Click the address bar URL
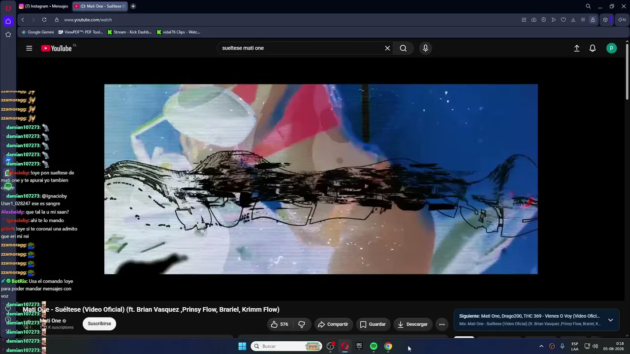This screenshot has width=630, height=354. coord(88,20)
